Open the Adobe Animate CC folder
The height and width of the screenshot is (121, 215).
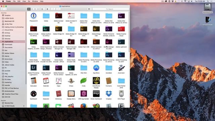(x=34, y=29)
